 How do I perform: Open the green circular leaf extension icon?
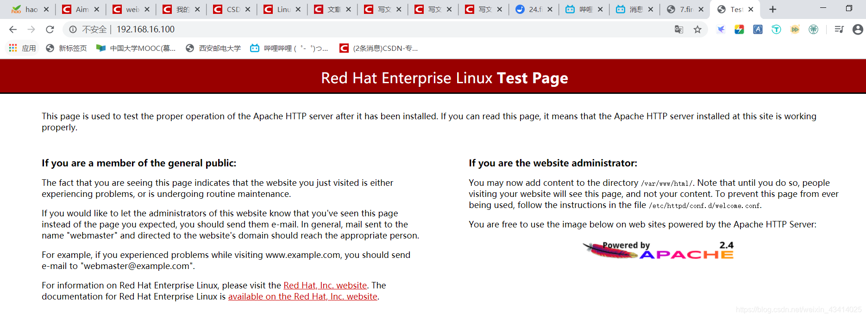pyautogui.click(x=814, y=30)
